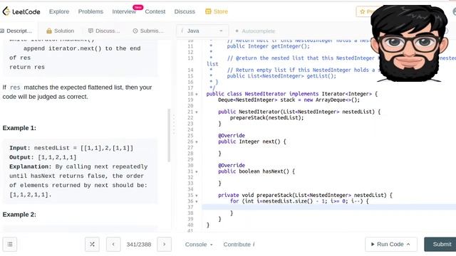Click the 341/2388 problem counter

pos(139,245)
